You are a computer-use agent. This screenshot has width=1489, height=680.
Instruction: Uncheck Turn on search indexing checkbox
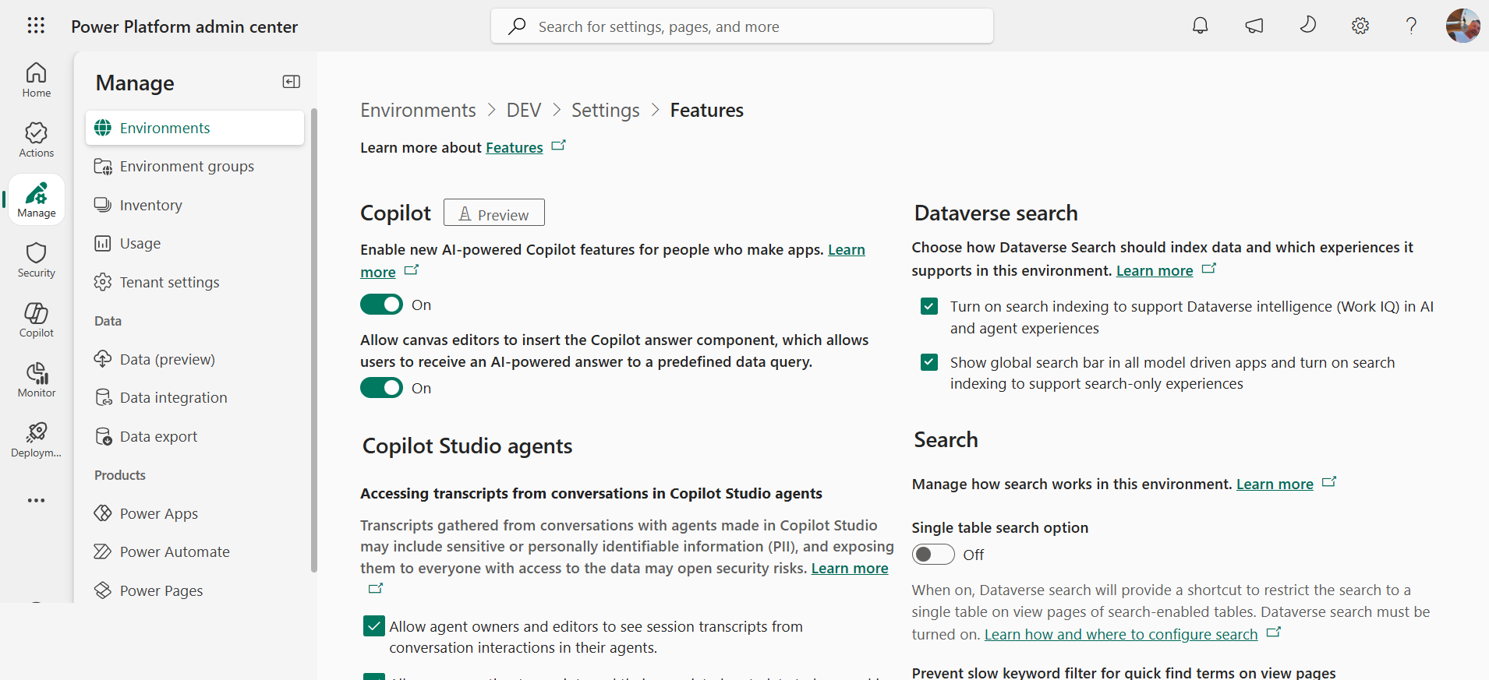point(929,306)
